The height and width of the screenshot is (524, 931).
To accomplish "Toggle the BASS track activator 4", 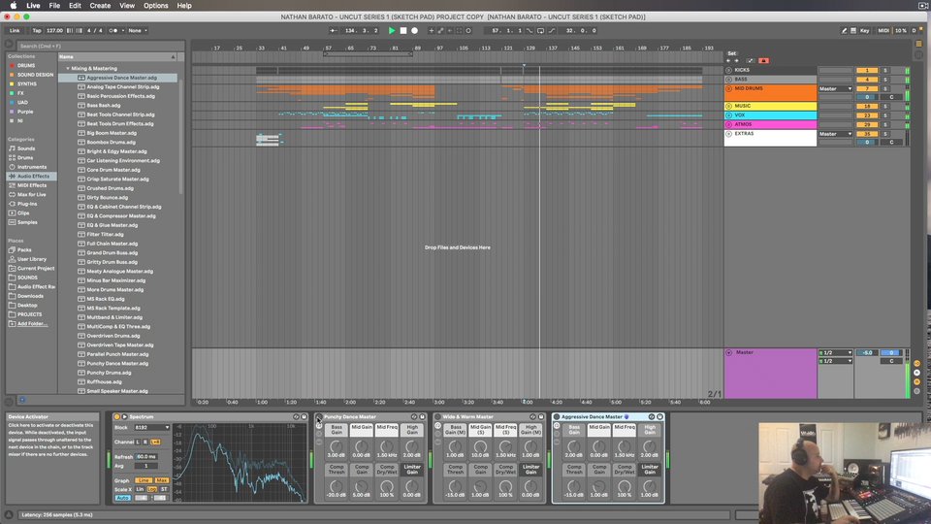I will (x=867, y=79).
